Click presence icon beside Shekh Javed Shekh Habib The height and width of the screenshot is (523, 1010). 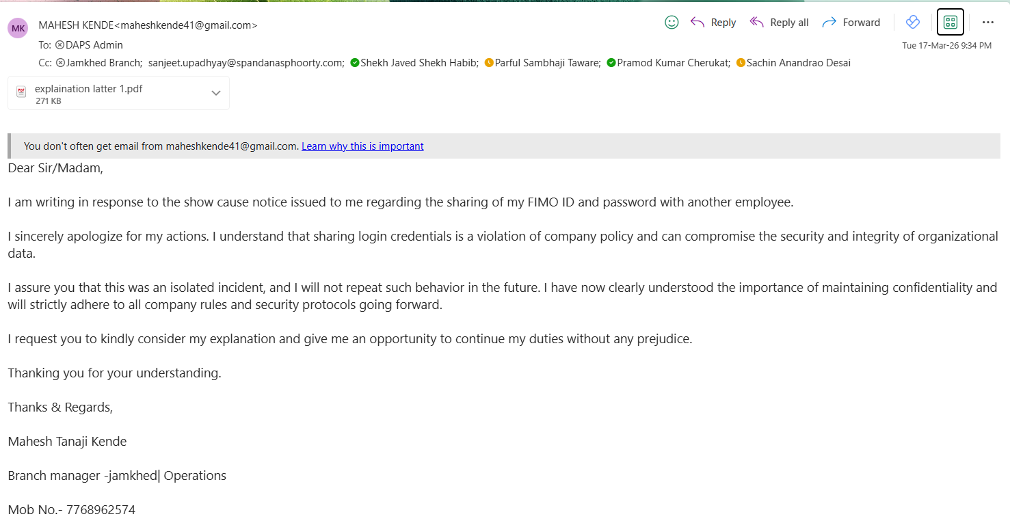(355, 63)
